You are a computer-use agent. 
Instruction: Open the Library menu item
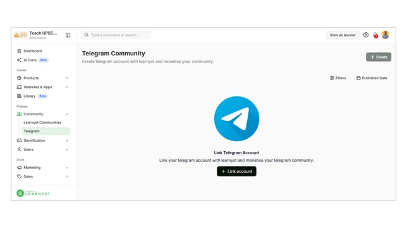click(x=29, y=96)
